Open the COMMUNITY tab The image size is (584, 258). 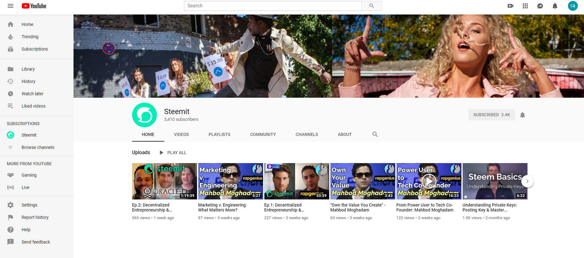click(263, 134)
